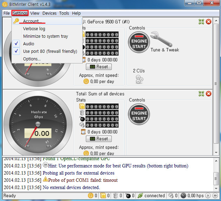
Task: Click accepted proofs box icon in Total stats
Action: 82,106
